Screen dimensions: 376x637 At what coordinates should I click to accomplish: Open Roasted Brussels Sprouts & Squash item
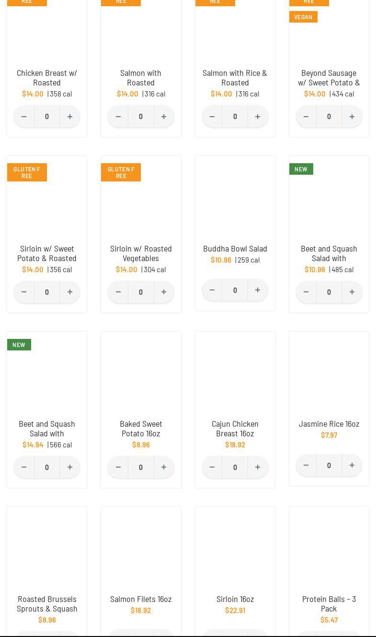(x=47, y=603)
